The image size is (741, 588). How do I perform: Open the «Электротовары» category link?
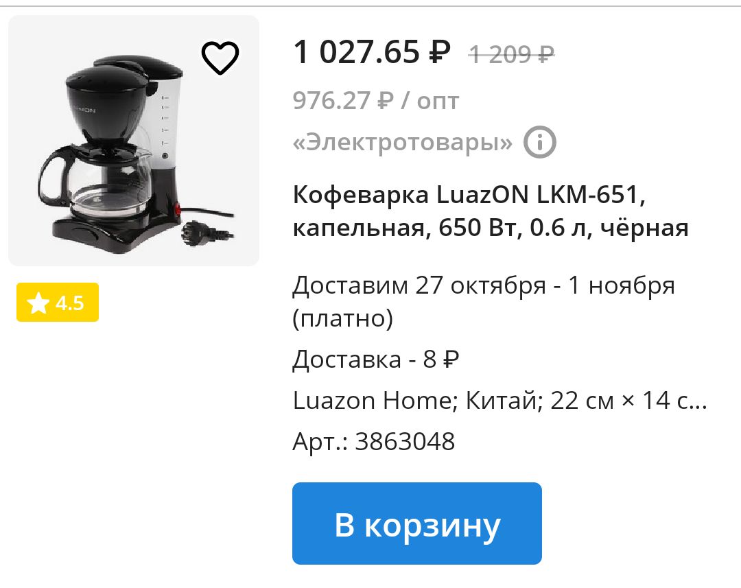click(403, 142)
